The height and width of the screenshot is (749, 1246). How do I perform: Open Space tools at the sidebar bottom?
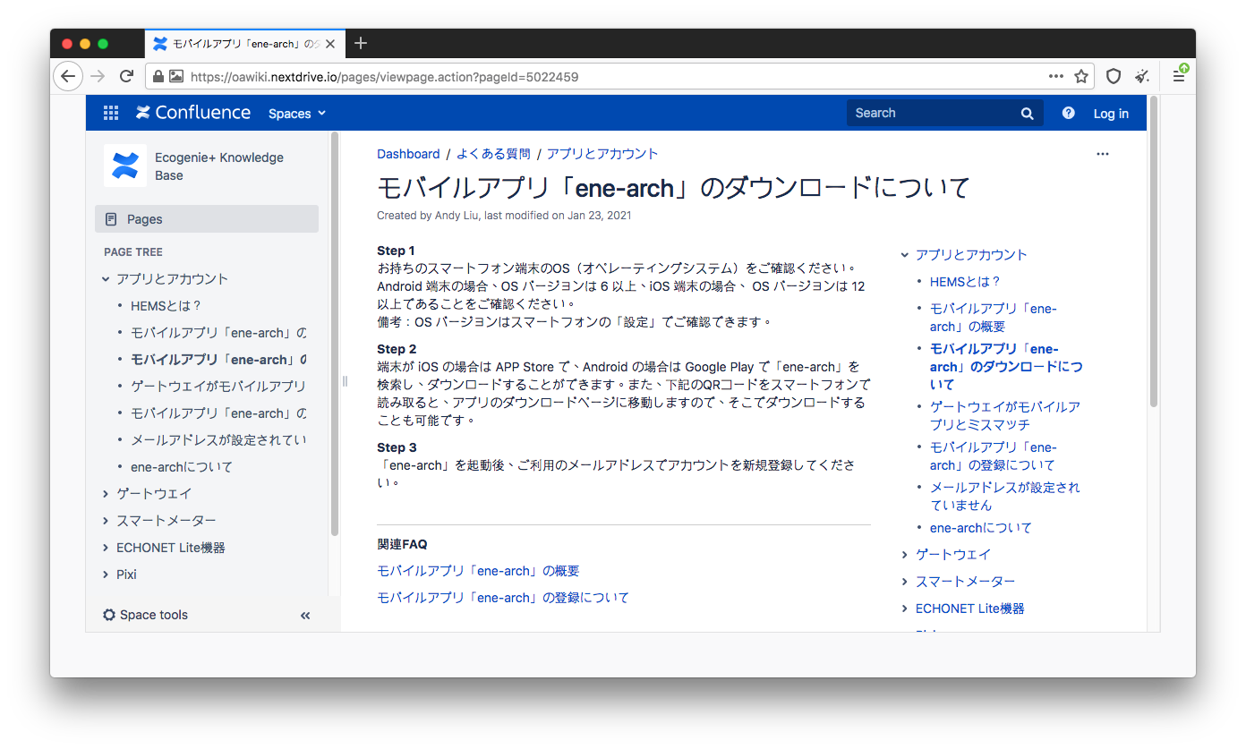click(146, 615)
